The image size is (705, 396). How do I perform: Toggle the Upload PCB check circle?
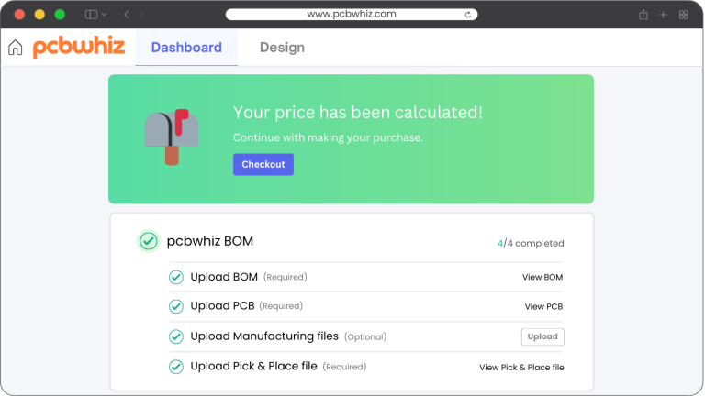click(176, 307)
